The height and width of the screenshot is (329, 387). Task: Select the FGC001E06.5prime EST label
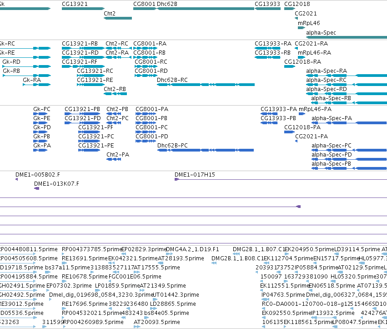[x=135, y=277]
